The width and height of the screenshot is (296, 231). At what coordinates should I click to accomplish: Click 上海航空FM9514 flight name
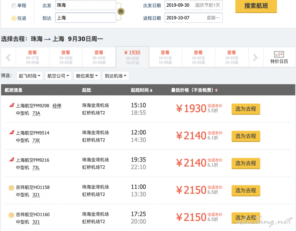point(32,133)
